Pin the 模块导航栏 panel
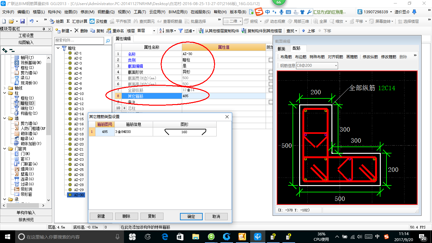Image resolution: width=432 pixels, height=243 pixels. click(x=44, y=29)
